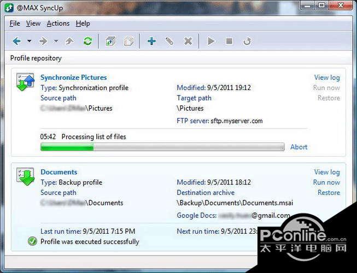Click the Documents backup profile icon
Image resolution: width=357 pixels, height=273 pixels.
(x=25, y=176)
